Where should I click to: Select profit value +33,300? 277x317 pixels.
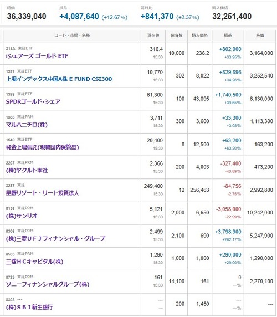point(232,118)
